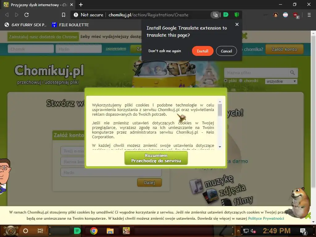This screenshot has height=237, width=316.
Task: Click the cookie dialog scrollbar up arrow
Action: pyautogui.click(x=220, y=102)
